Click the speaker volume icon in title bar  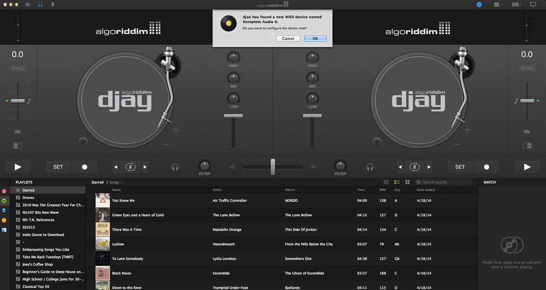coord(28,4)
